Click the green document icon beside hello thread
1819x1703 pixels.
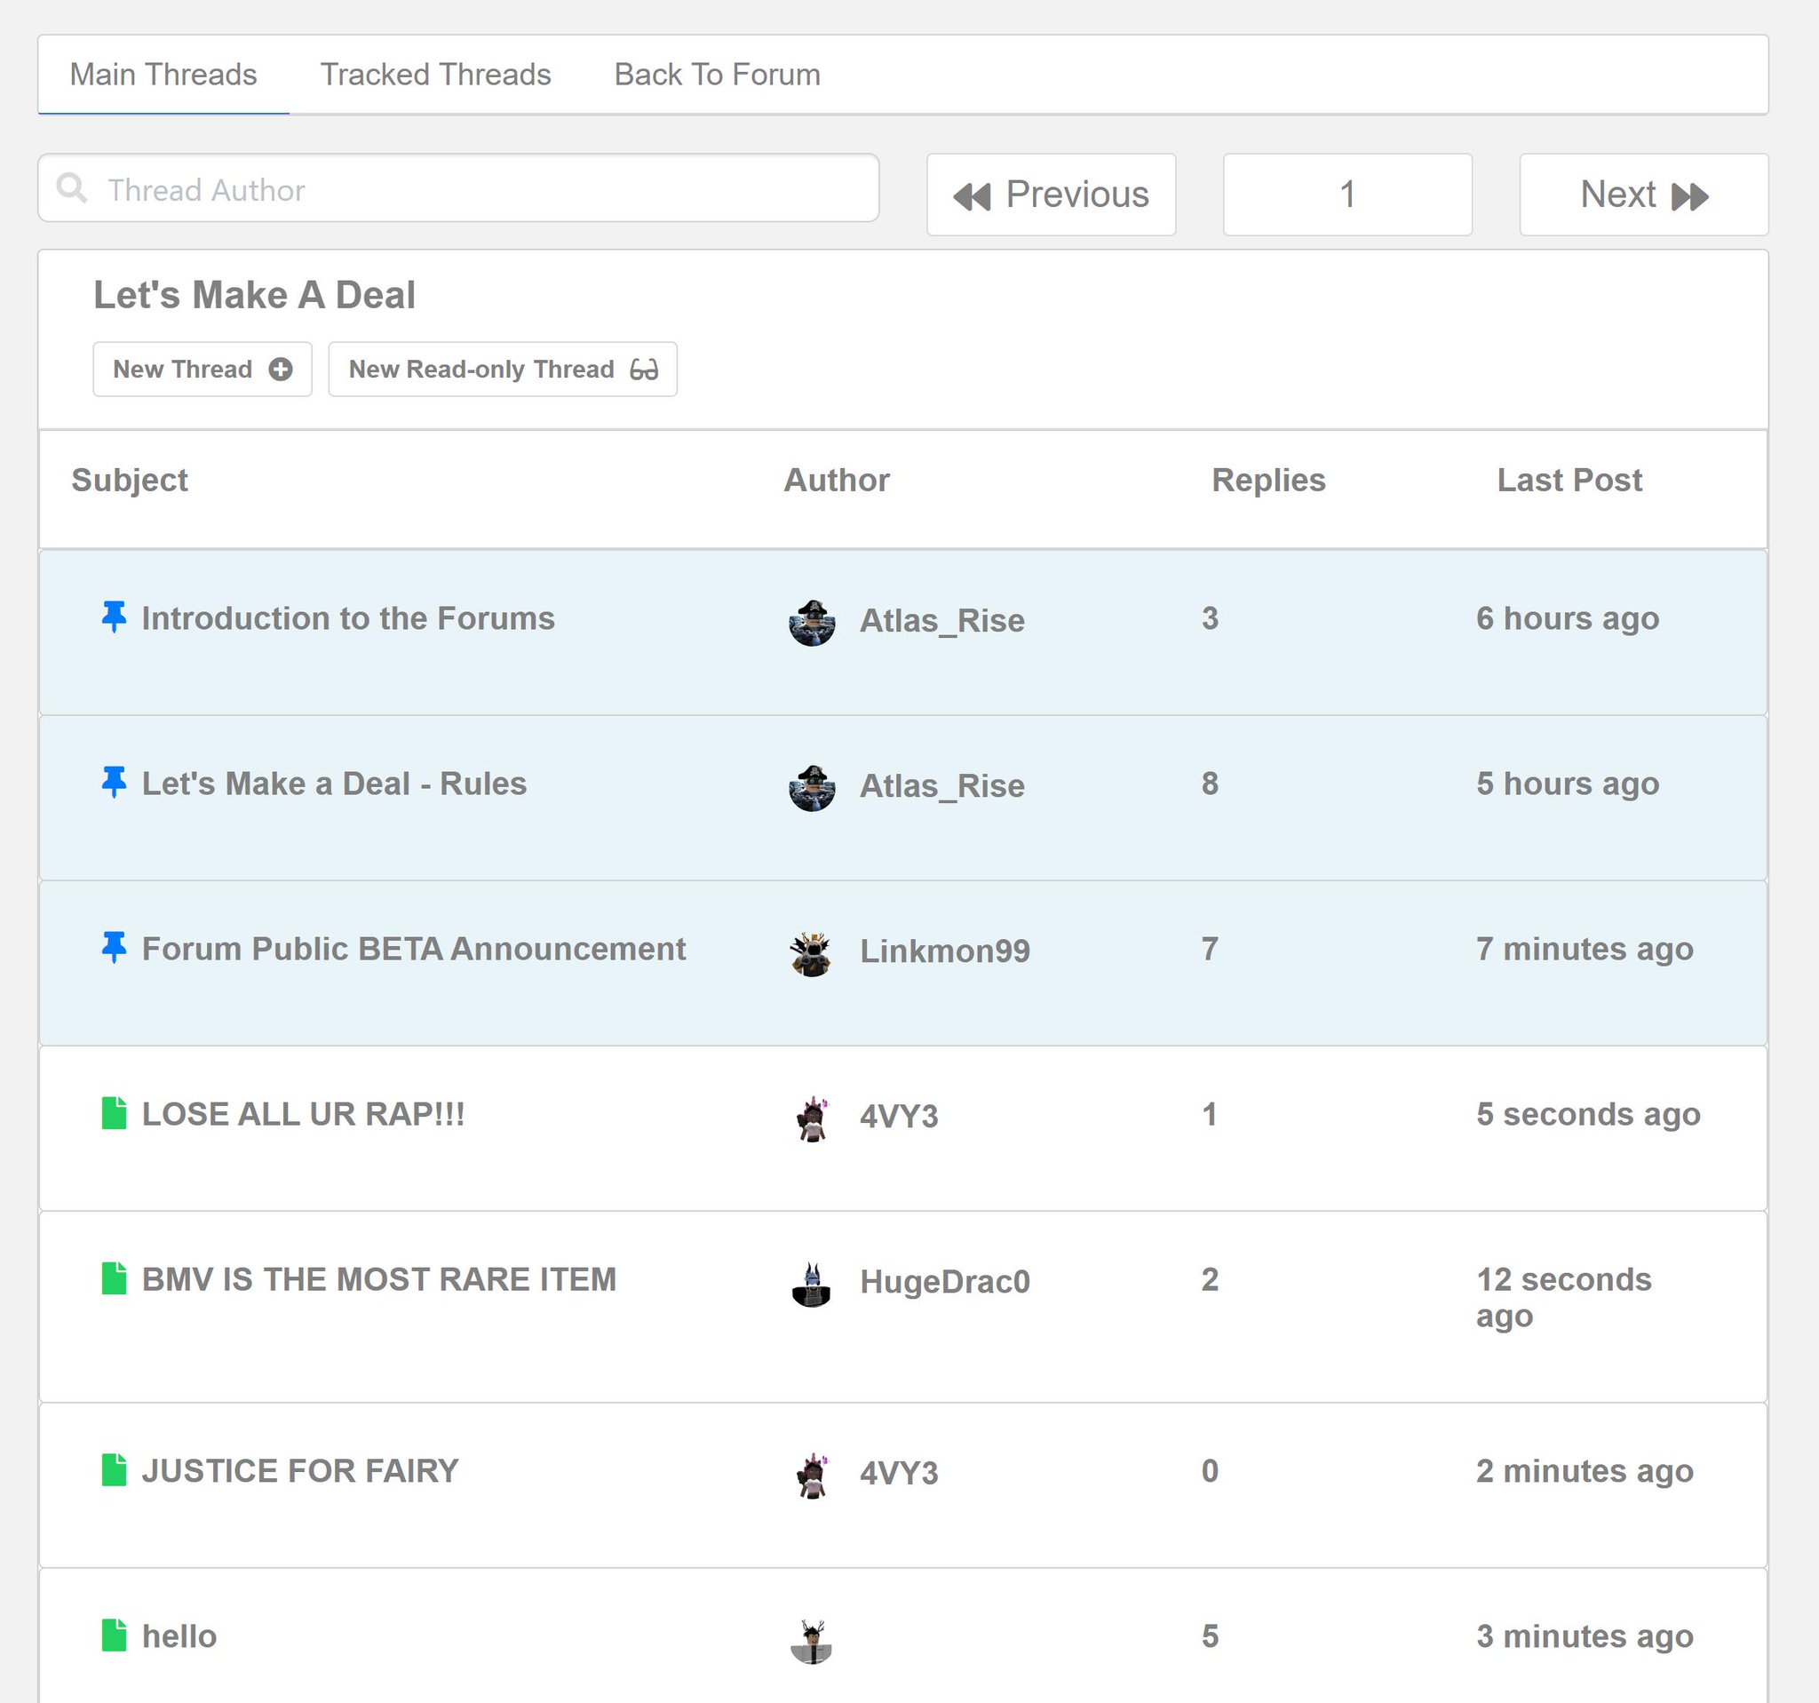114,1635
